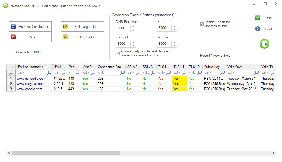The width and height of the screenshot is (282, 162).
Task: Click the Connect timeout field
Action: click(123, 44)
